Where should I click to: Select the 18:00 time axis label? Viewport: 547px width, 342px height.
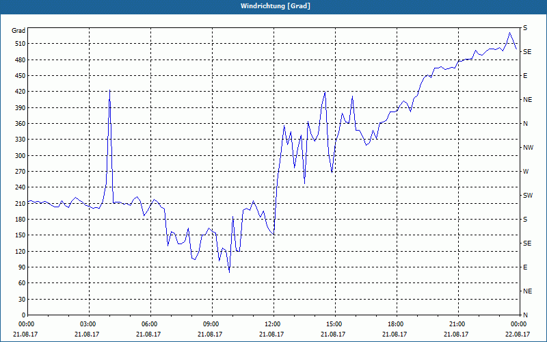click(x=397, y=324)
